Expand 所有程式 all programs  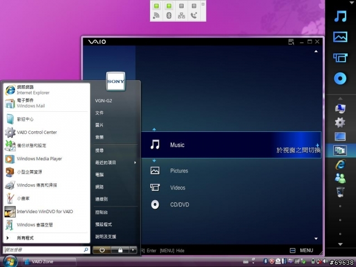[x=47, y=238]
